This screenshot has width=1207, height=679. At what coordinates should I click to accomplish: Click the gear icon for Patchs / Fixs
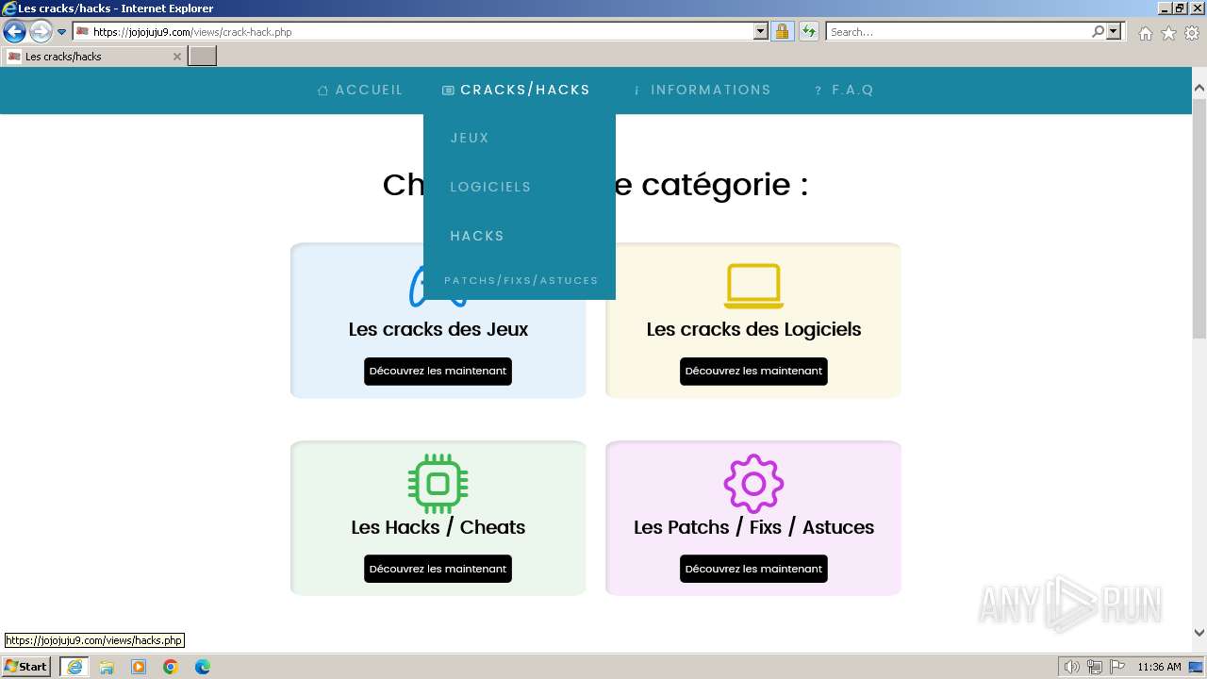[753, 484]
